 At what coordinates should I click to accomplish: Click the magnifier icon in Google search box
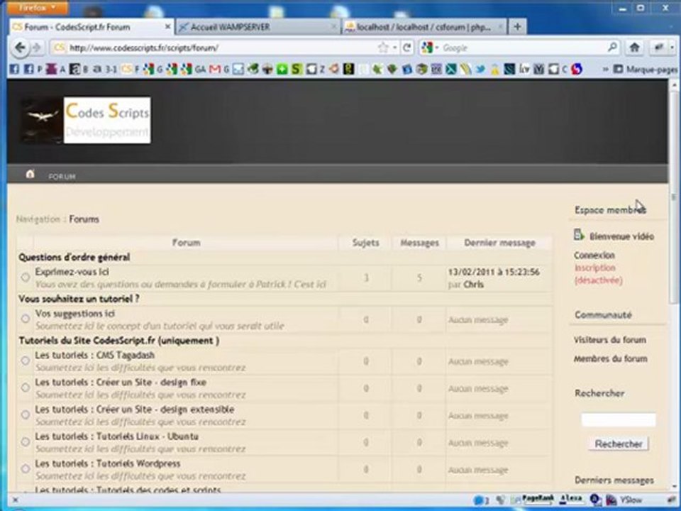pos(612,47)
